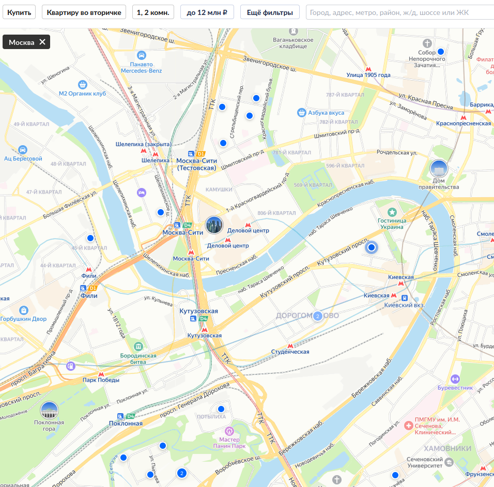Image resolution: width=494 pixels, height=487 pixels.
Task: Open the Дом правительства landmark photo
Action: (439, 169)
